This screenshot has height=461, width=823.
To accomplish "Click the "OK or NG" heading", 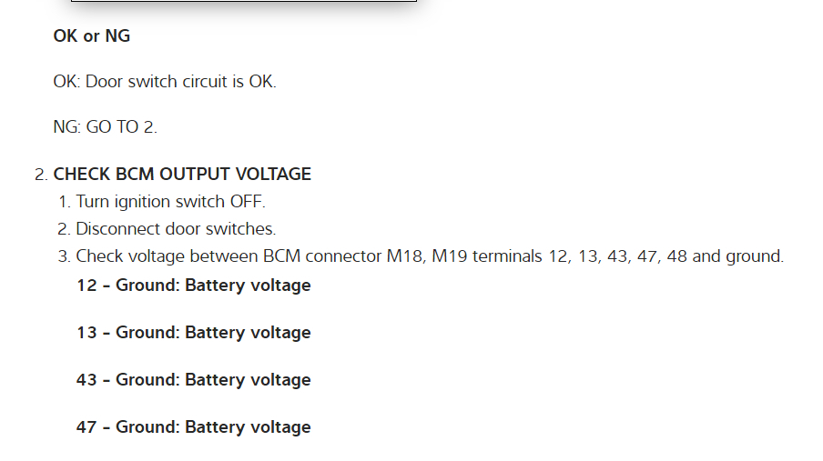I will click(x=91, y=36).
